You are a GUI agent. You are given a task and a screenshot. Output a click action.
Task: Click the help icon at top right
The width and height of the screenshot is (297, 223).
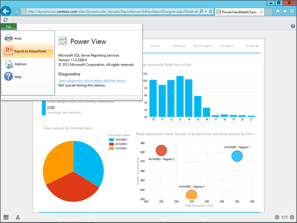[293, 26]
